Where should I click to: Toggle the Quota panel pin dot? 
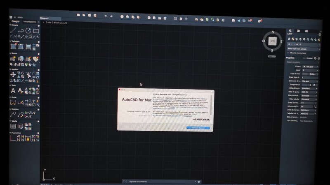[38, 98]
